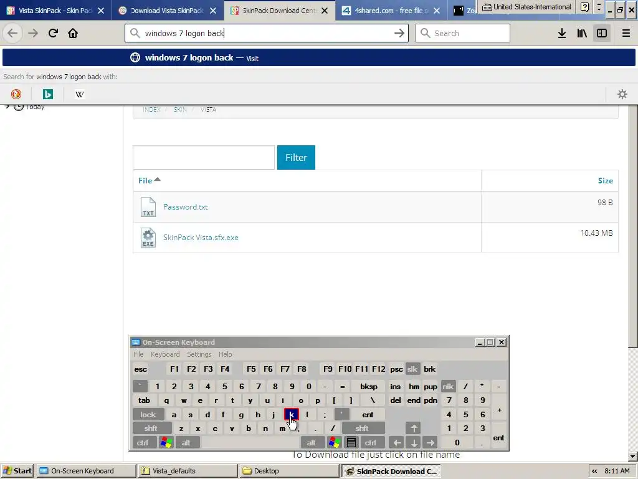
Task: Open the Desktop taskbar folder item
Action: (x=289, y=471)
